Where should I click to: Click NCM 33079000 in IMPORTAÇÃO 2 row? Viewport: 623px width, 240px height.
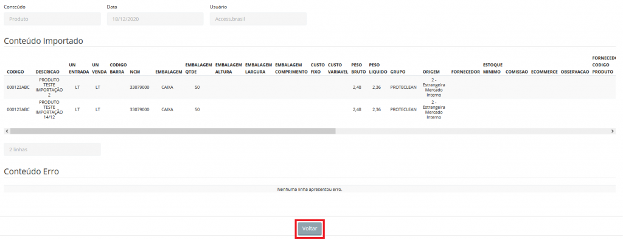(139, 87)
